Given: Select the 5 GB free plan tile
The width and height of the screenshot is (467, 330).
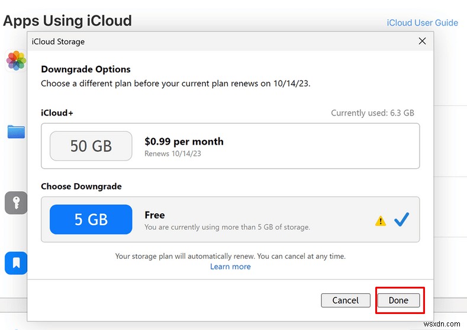Looking at the screenshot, I should coord(91,219).
